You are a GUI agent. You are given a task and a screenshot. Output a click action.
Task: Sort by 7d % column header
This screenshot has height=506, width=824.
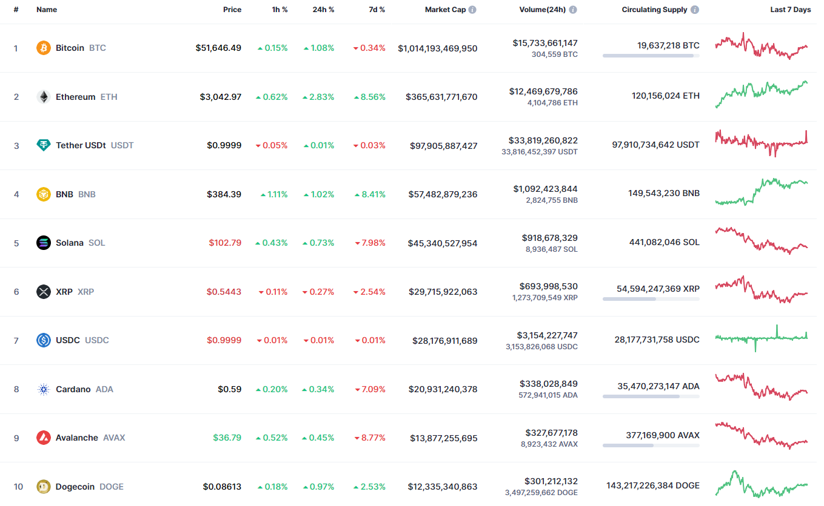[377, 10]
